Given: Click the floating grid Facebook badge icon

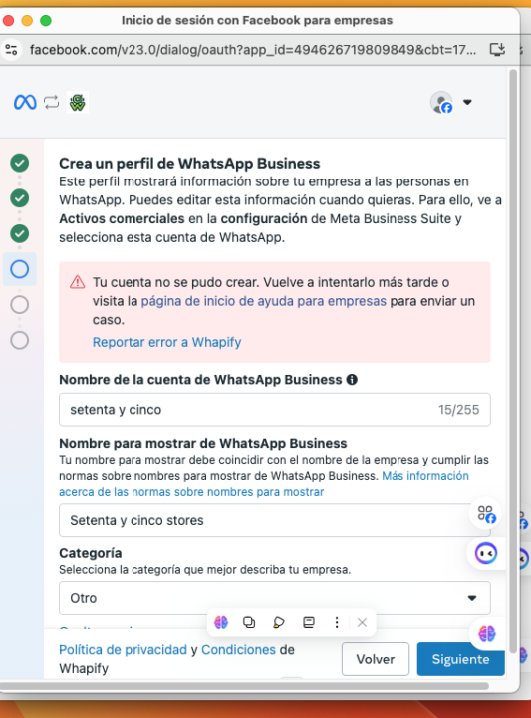Looking at the screenshot, I should coord(486,513).
